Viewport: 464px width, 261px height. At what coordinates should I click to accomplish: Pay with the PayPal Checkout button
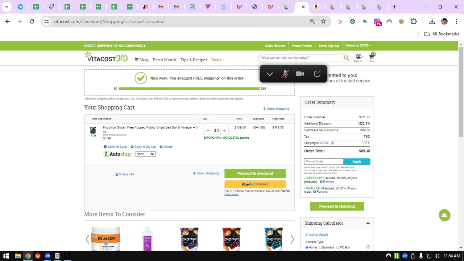[x=255, y=184]
